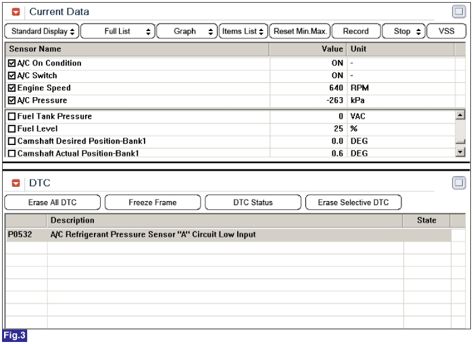Check the Fuel Level checkbox
Viewport: 473px width, 344px height.
tap(11, 129)
